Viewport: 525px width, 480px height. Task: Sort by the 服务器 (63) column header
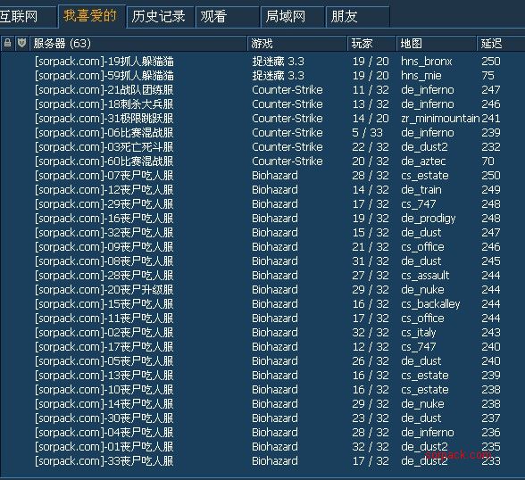137,43
